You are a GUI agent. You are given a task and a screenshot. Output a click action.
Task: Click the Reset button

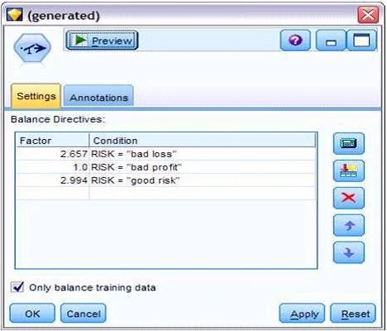tap(353, 314)
